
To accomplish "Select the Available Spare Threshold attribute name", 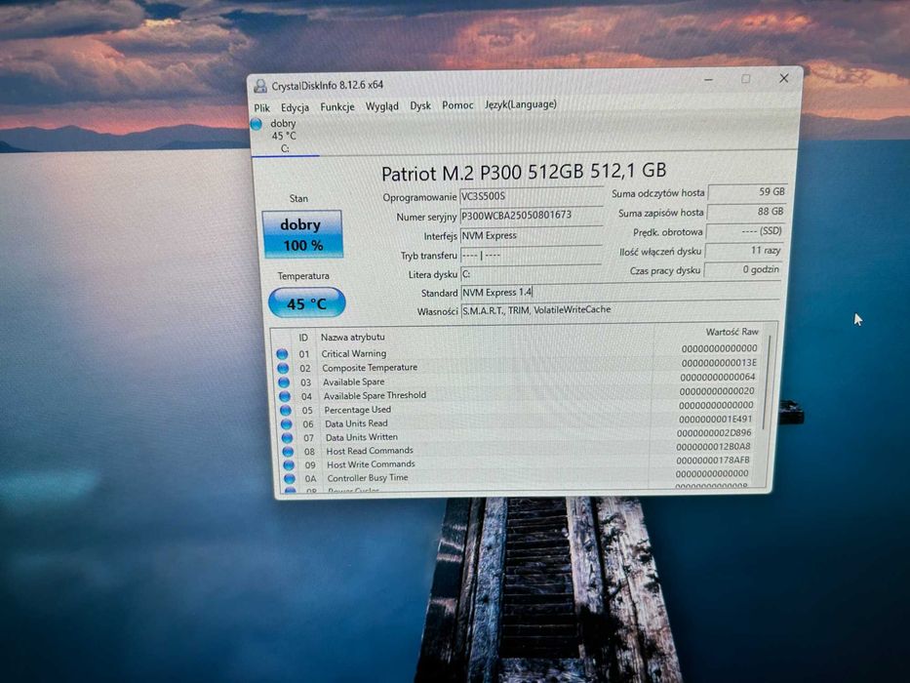I will (x=375, y=395).
